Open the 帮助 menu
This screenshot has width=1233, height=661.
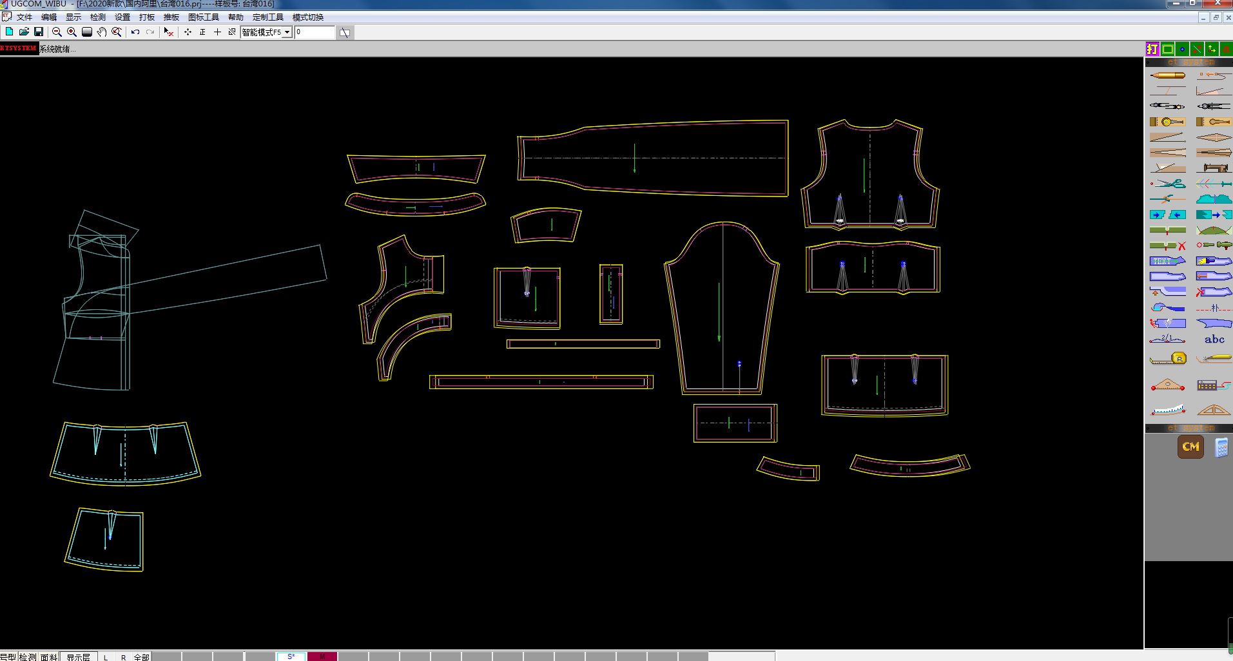[x=236, y=17]
